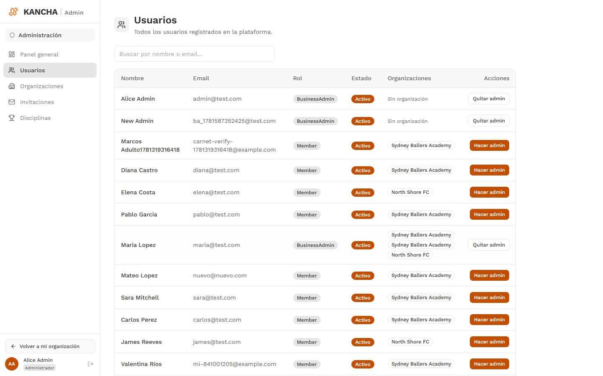This screenshot has height=376, width=603.
Task: Click the Panel general dashboard icon
Action: [x=12, y=54]
